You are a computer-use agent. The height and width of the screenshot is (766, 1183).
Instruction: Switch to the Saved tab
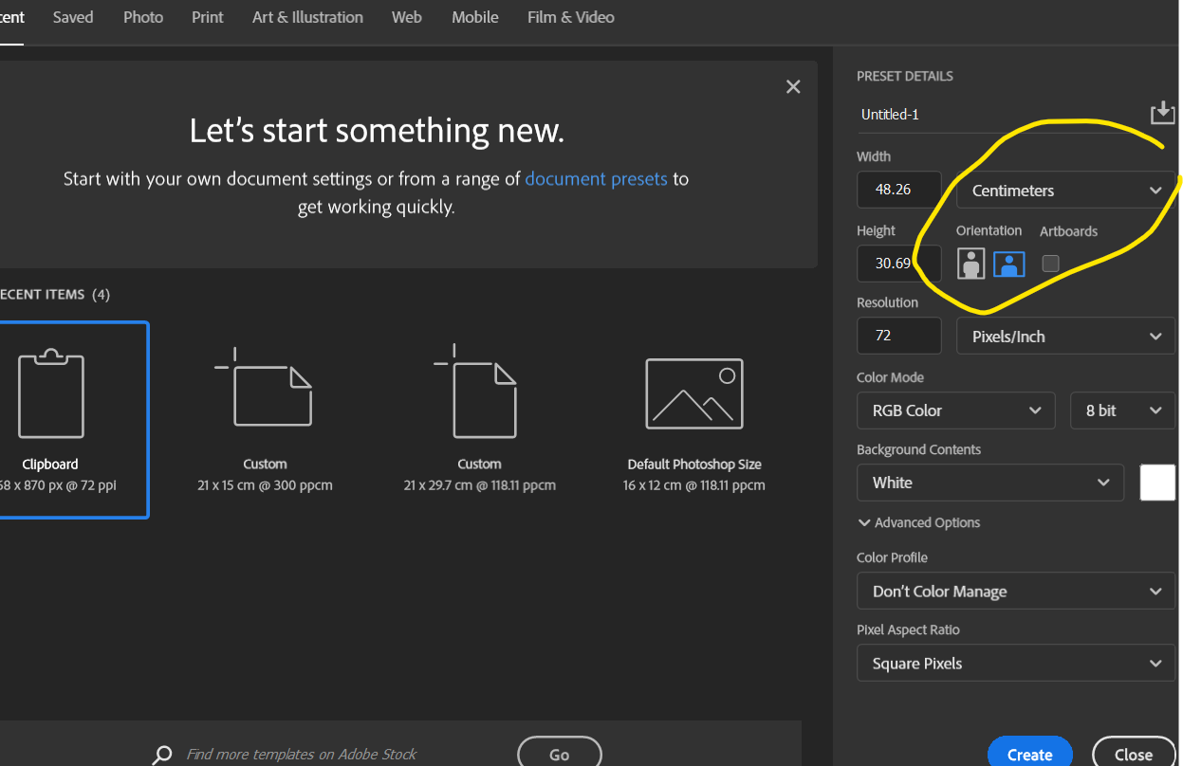pos(73,17)
